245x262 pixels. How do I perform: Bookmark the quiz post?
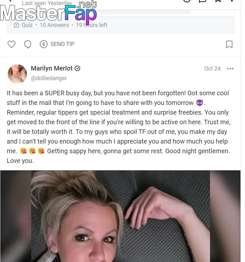coord(229,44)
